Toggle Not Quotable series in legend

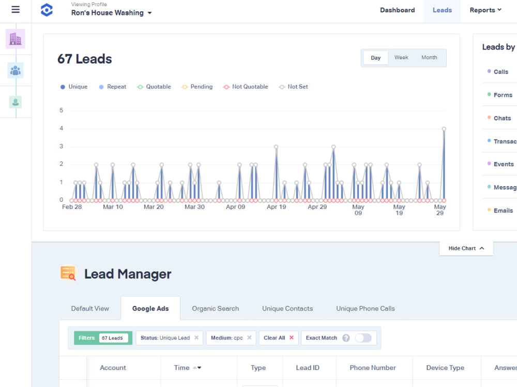tap(245, 87)
